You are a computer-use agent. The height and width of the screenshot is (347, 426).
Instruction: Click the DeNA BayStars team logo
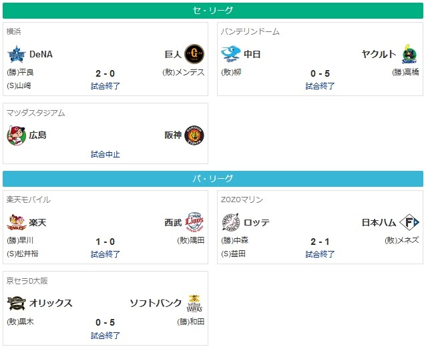(17, 54)
